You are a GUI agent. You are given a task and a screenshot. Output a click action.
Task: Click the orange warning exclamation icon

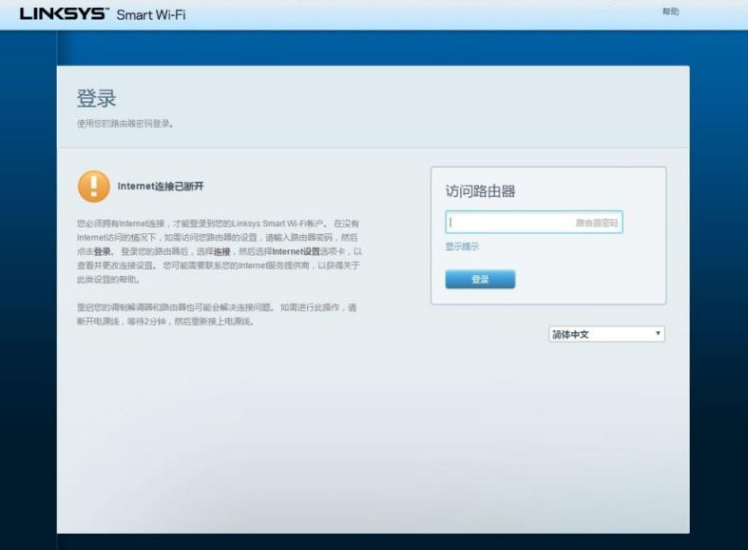tap(94, 187)
